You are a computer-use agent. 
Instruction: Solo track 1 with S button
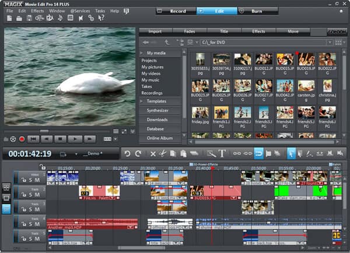pyautogui.click(x=30, y=180)
